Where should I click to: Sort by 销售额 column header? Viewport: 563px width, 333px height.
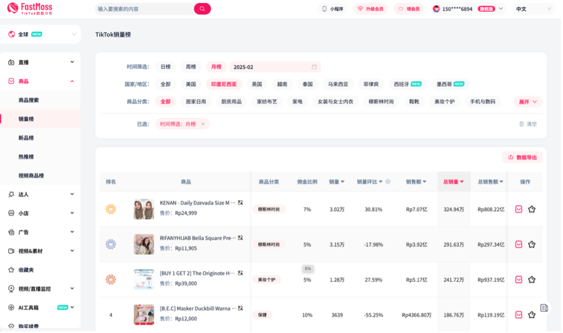tap(416, 181)
